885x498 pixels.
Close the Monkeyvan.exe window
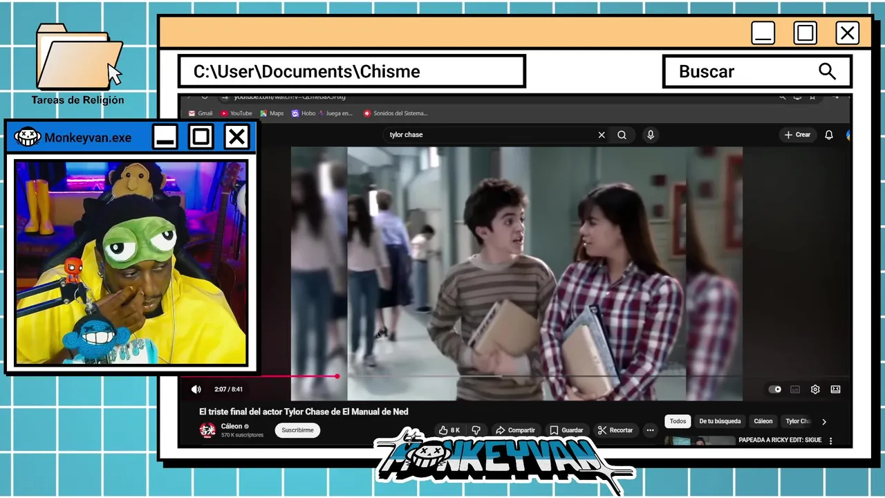point(236,136)
